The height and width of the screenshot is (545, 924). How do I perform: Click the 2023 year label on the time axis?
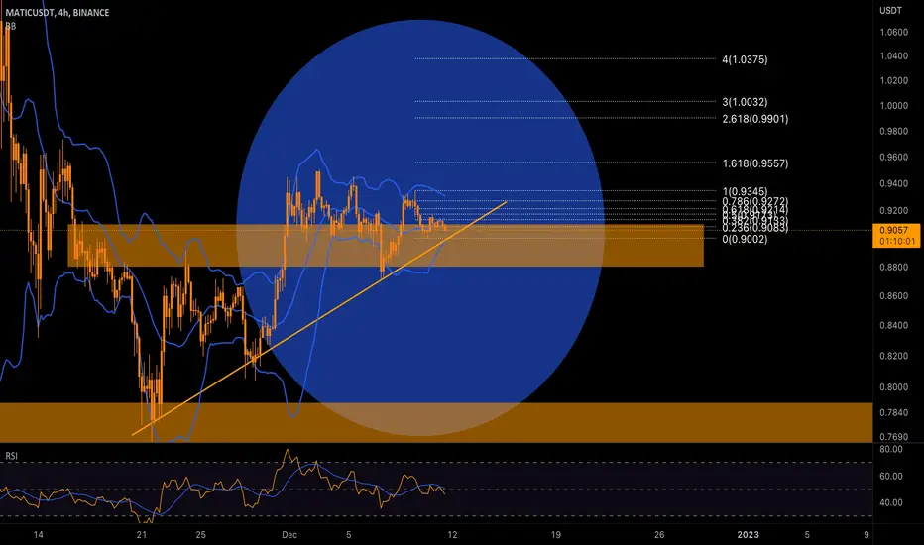[749, 535]
